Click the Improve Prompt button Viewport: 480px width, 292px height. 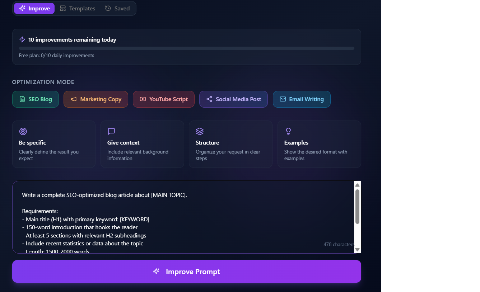(187, 272)
